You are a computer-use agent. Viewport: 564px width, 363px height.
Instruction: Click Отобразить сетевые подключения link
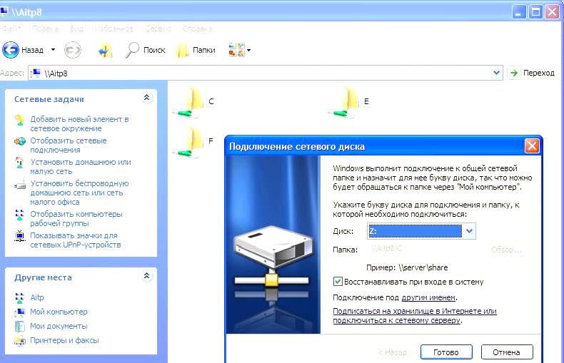(x=69, y=145)
